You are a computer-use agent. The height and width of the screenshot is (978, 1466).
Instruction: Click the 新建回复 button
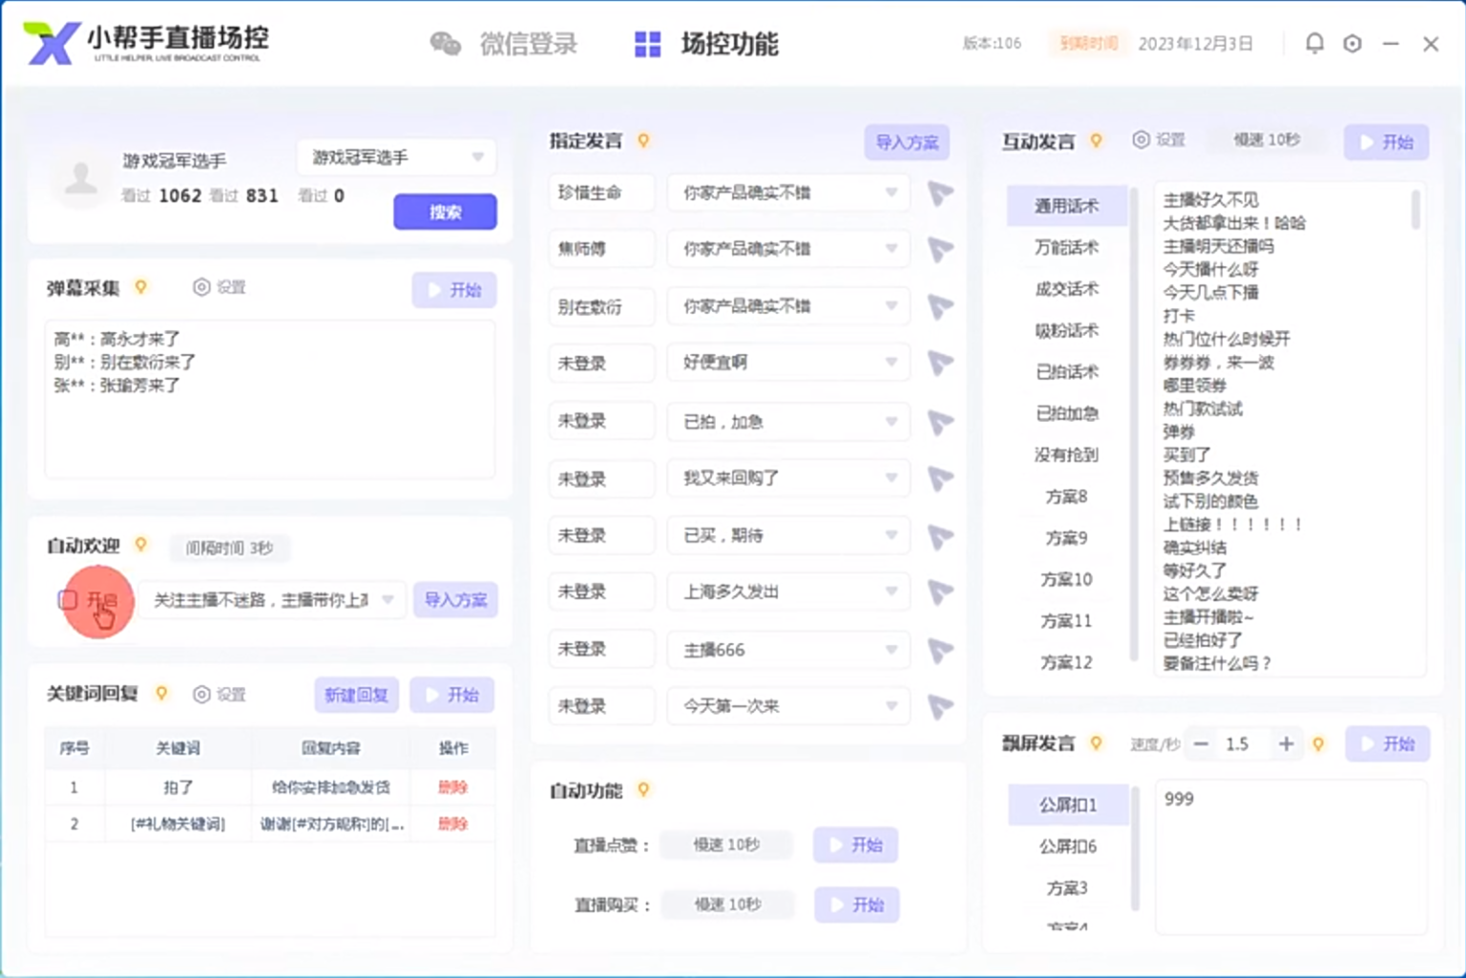click(x=356, y=695)
